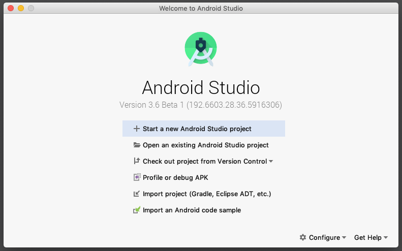This screenshot has height=251, width=402.
Task: Open the Get Help dropdown menu
Action: coord(371,237)
